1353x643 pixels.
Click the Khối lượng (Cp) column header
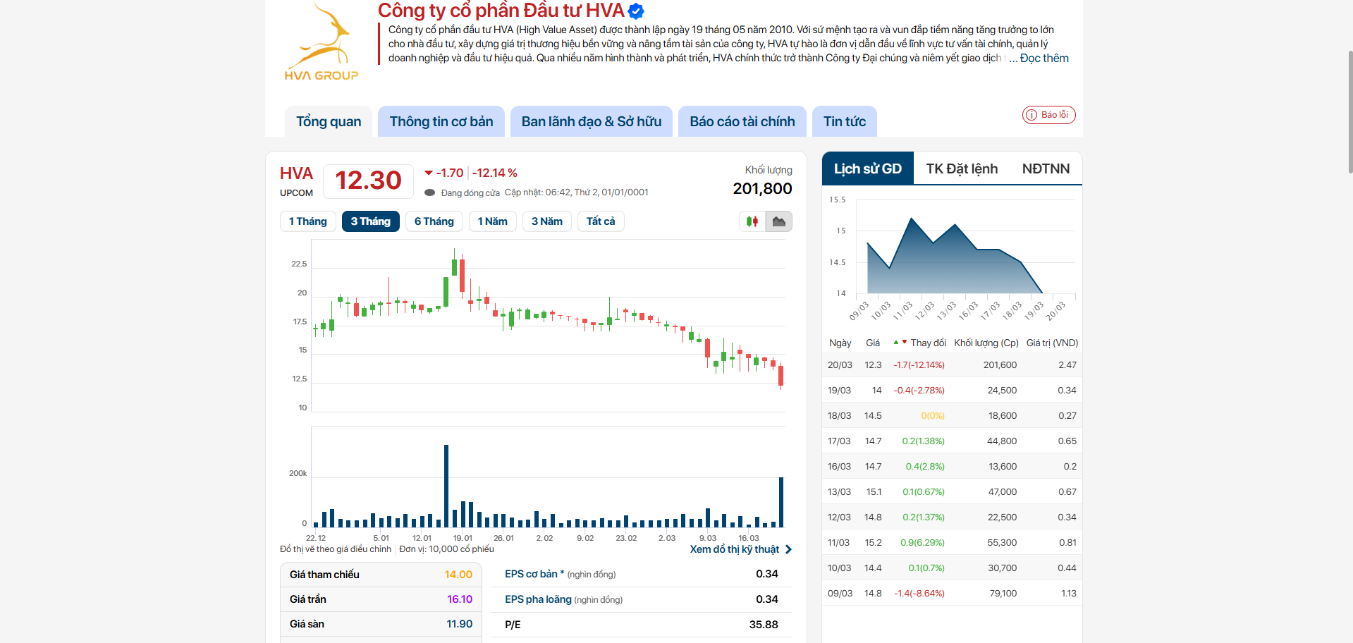986,343
